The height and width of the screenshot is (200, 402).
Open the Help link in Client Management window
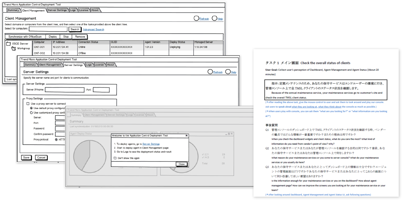pyautogui.click(x=220, y=19)
